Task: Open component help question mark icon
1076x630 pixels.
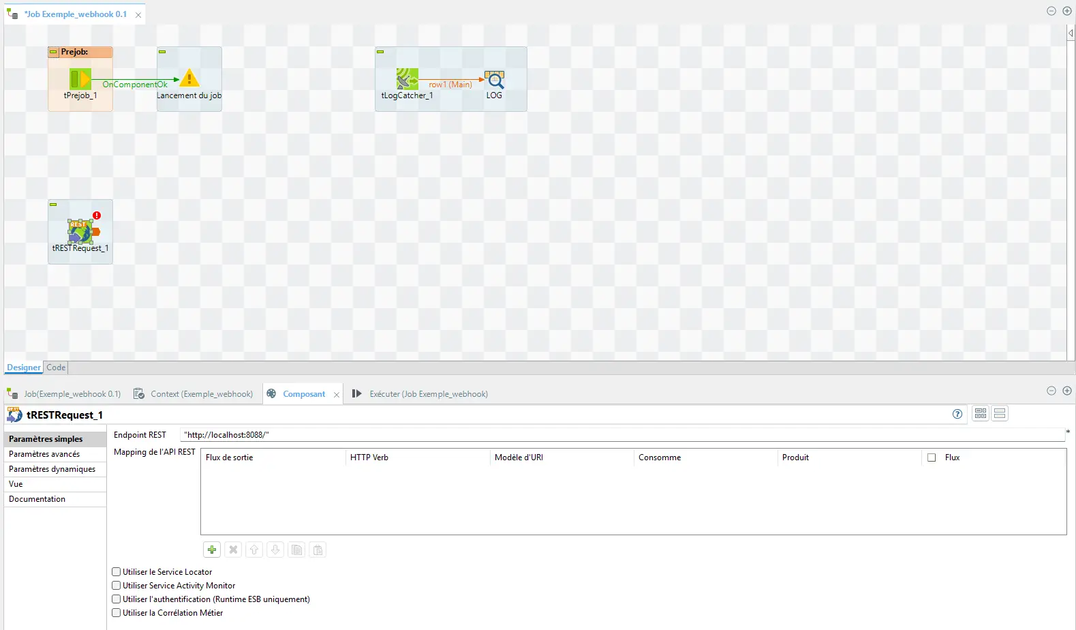Action: click(957, 414)
